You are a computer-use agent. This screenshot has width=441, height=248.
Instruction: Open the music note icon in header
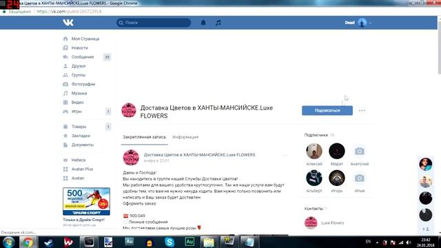click(x=218, y=23)
